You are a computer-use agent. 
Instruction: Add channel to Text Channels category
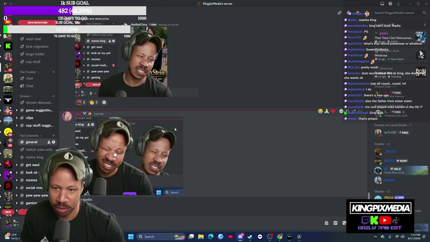[53, 135]
